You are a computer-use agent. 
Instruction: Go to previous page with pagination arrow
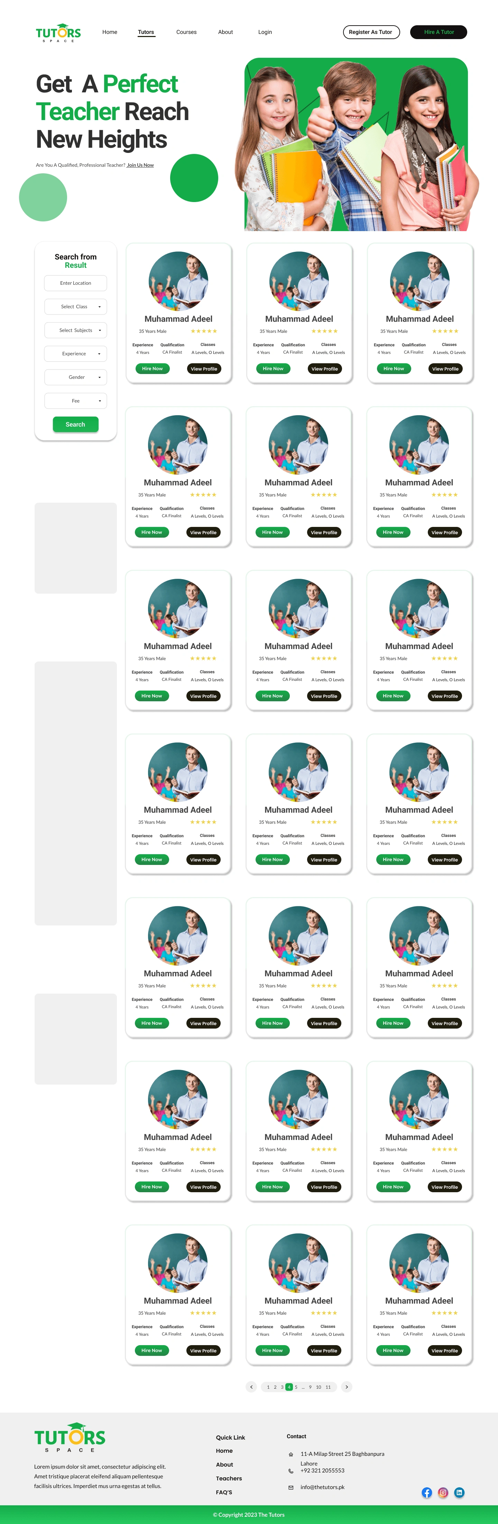[251, 1387]
